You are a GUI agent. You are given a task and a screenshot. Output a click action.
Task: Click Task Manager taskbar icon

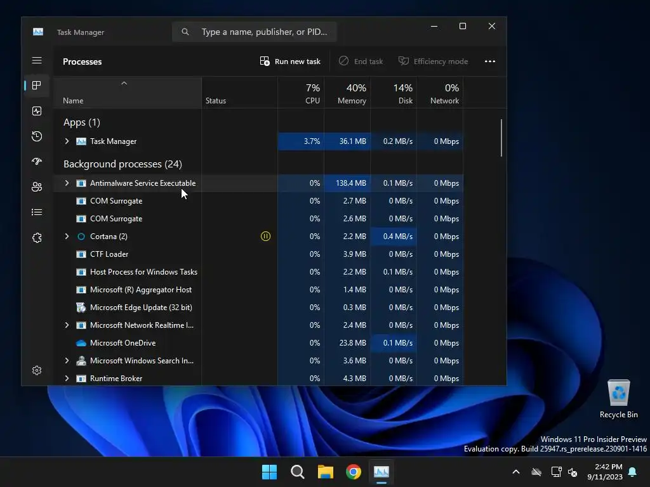pos(381,472)
